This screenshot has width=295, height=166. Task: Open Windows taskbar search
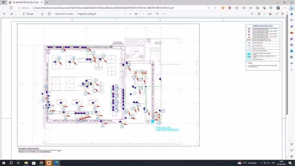click(x=11, y=163)
